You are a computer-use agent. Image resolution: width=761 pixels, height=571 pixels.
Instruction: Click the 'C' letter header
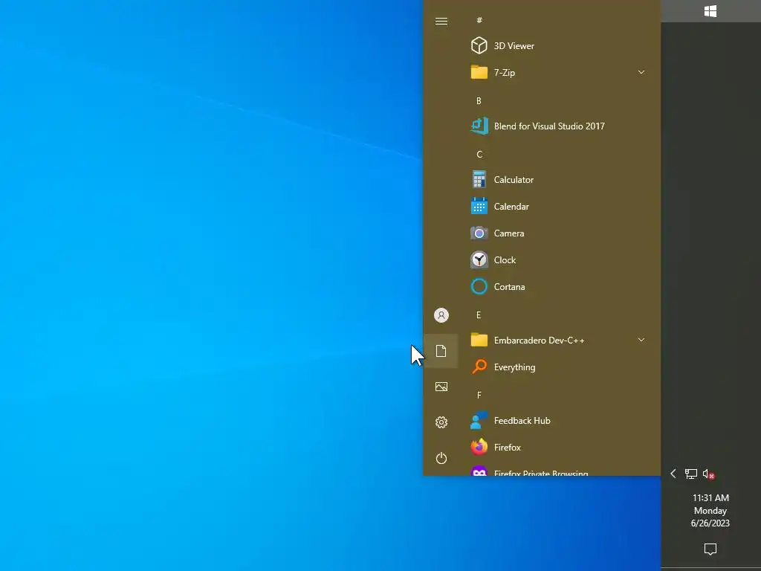pyautogui.click(x=479, y=154)
